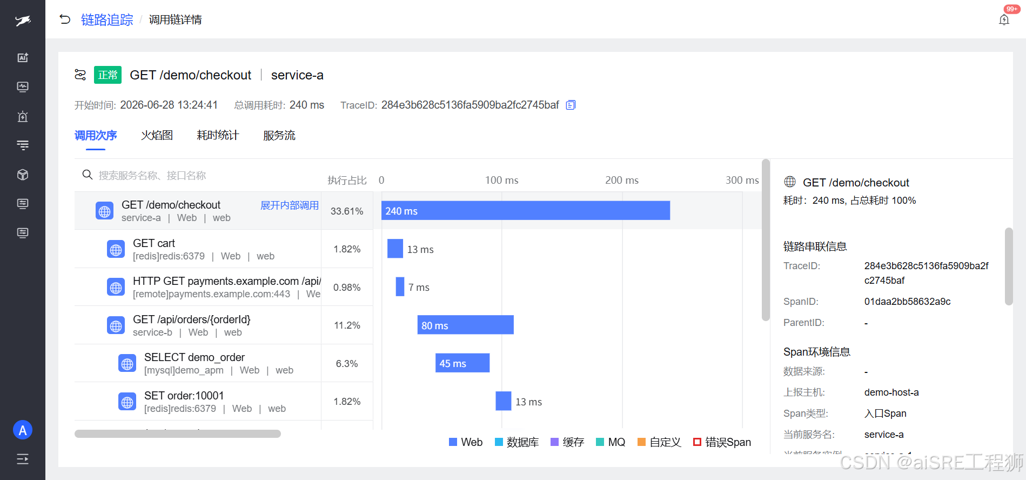The image size is (1026, 480).
Task: Click the globe icon of GET /demo/checkout row
Action: 104,211
